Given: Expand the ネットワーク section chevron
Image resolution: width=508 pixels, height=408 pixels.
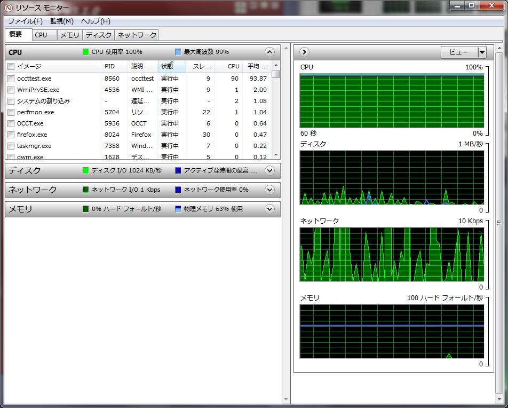Looking at the screenshot, I should coord(269,190).
